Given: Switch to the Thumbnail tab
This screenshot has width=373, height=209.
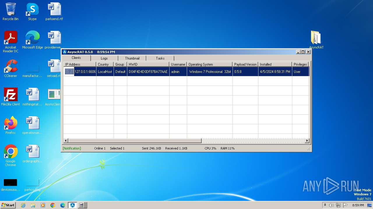Looking at the screenshot, I should (132, 58).
